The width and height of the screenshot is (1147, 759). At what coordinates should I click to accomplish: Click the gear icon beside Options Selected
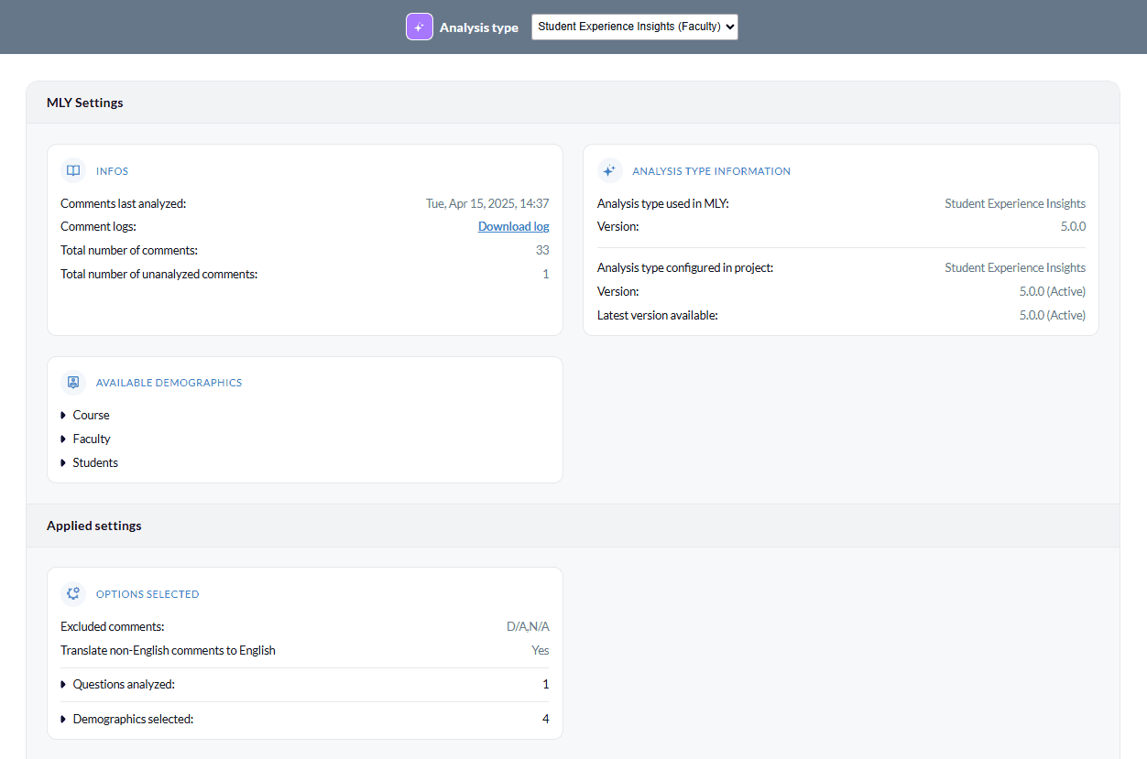(73, 593)
